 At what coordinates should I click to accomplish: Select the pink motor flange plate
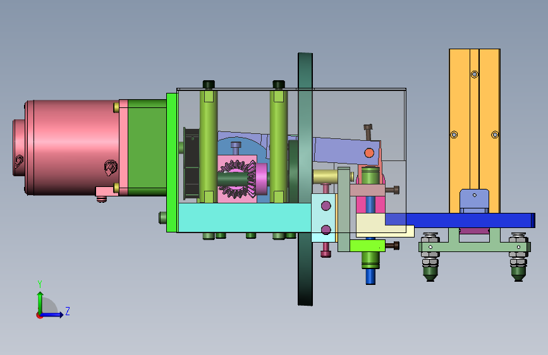(x=123, y=147)
